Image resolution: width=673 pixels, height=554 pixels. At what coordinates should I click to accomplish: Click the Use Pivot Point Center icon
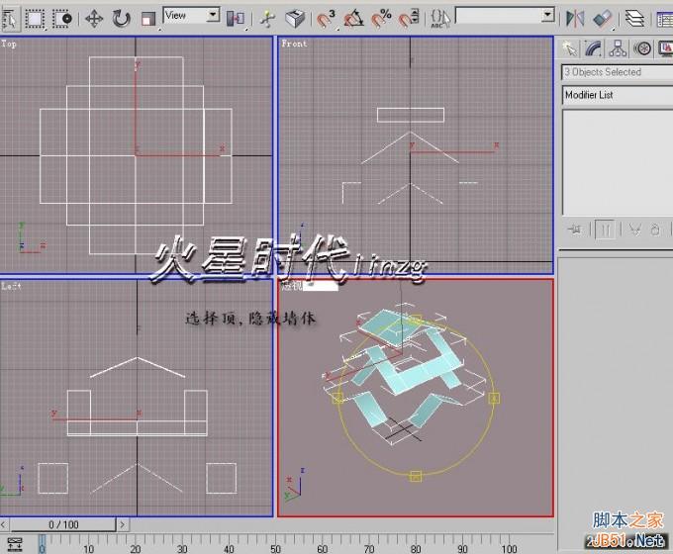(x=236, y=19)
